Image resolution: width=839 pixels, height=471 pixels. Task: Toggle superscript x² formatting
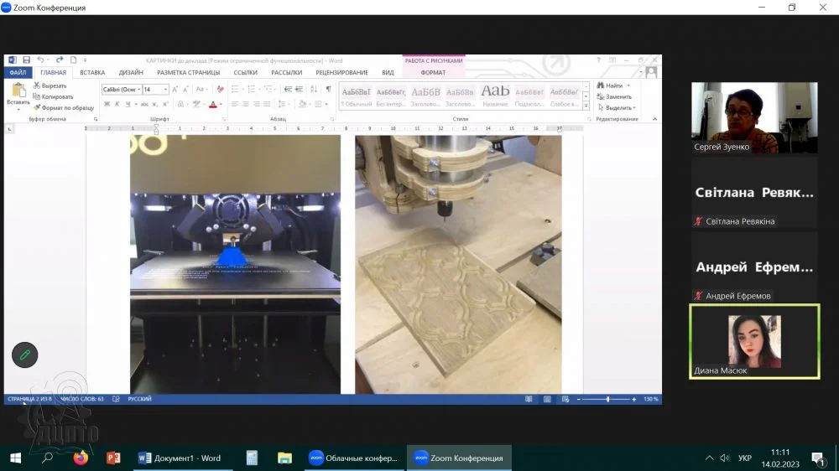click(x=165, y=104)
